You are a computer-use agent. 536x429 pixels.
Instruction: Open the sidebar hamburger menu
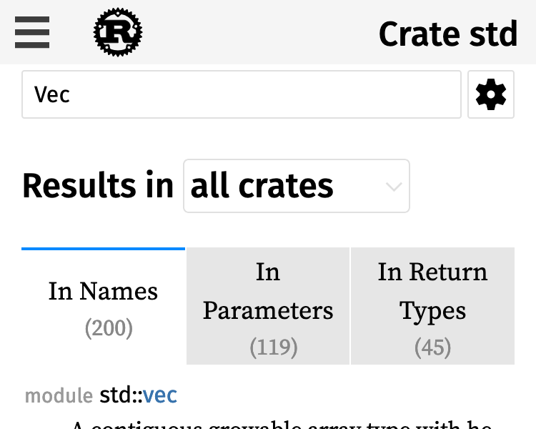click(32, 32)
